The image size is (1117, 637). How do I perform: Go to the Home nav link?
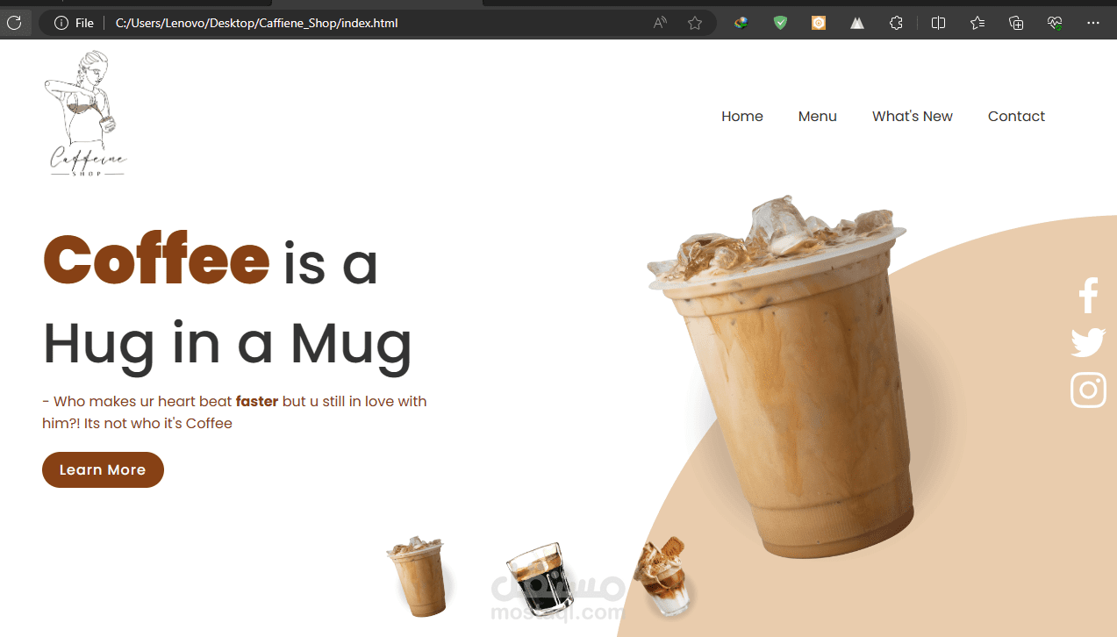[x=742, y=116]
